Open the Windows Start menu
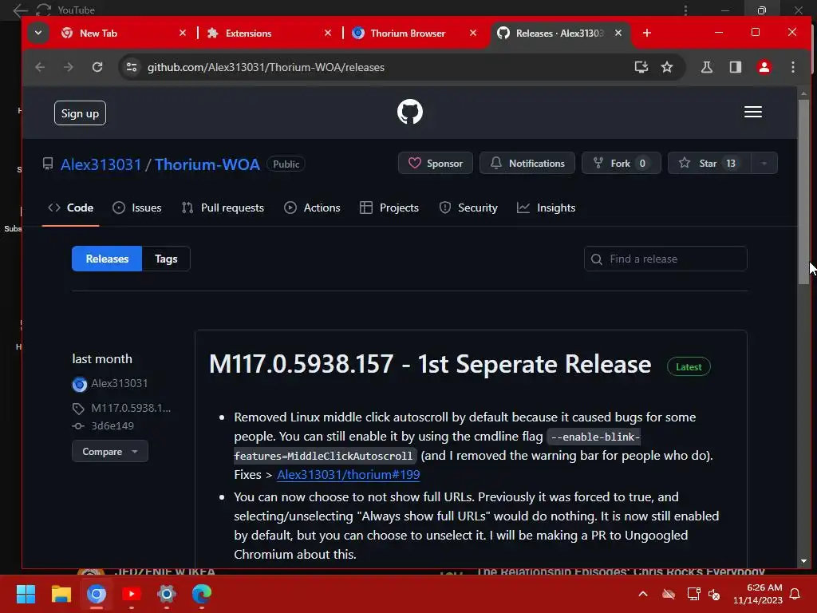817x613 pixels. [x=26, y=594]
